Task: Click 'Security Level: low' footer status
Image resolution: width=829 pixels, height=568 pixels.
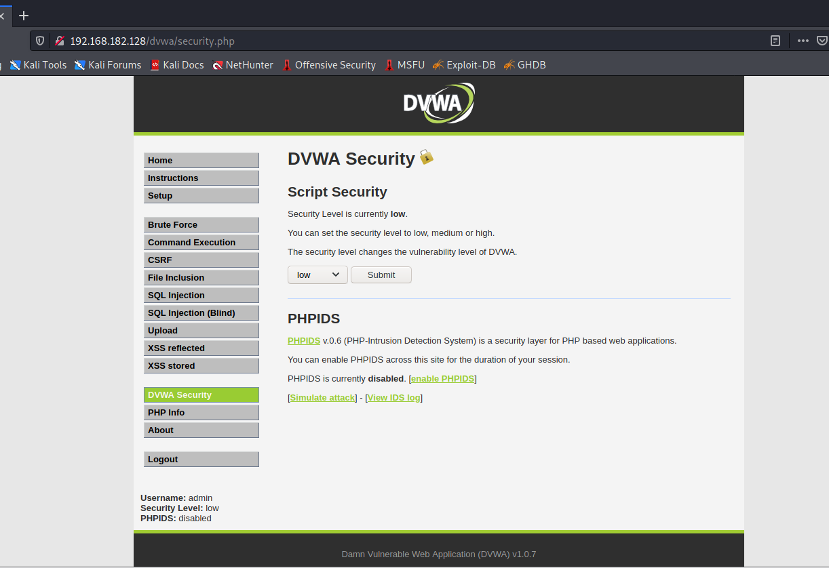Action: tap(180, 508)
